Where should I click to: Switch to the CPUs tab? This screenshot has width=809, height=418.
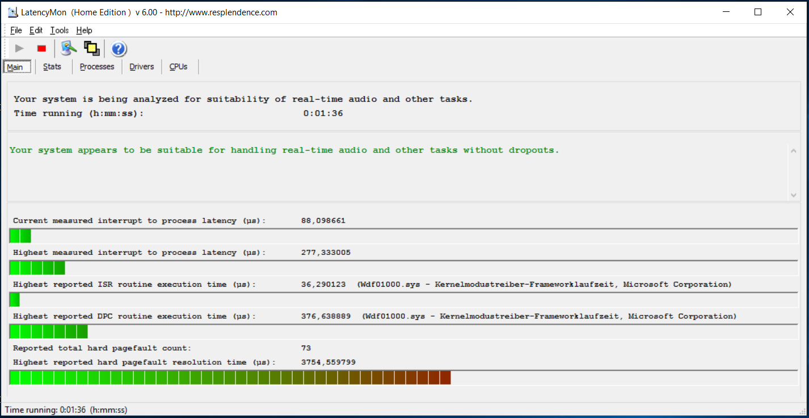click(178, 67)
